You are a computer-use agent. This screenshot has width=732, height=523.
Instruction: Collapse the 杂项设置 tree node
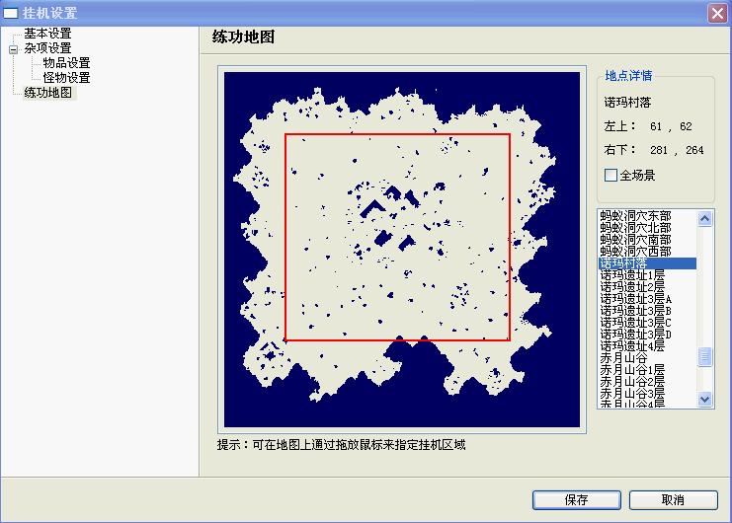(x=14, y=49)
